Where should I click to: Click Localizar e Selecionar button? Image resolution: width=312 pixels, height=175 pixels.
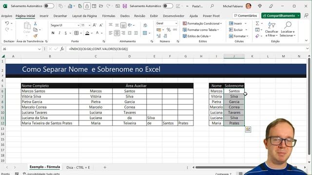[x=288, y=29]
